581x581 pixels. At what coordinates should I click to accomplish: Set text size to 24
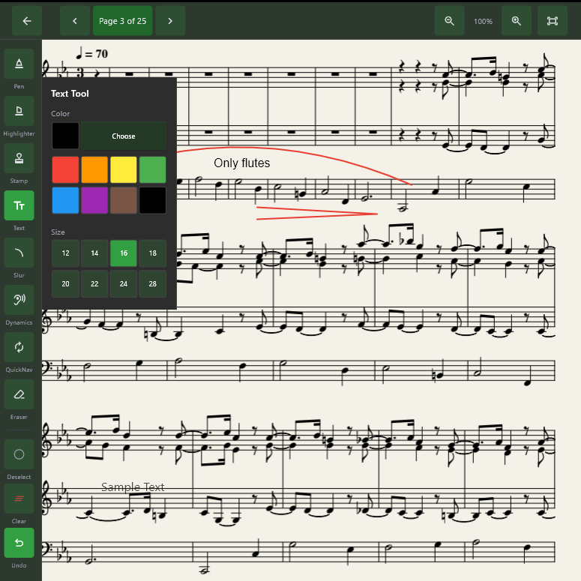pyautogui.click(x=124, y=284)
